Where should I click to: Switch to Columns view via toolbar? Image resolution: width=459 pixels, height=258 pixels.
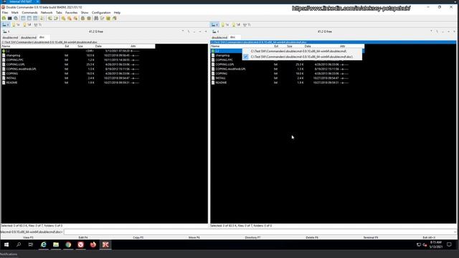29,18
